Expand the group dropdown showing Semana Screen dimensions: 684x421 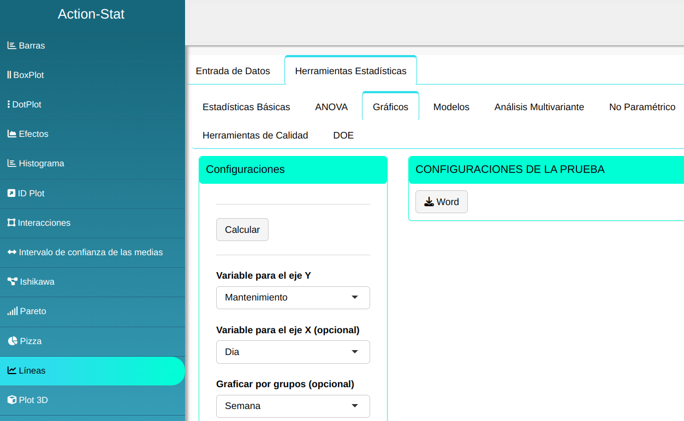click(293, 406)
